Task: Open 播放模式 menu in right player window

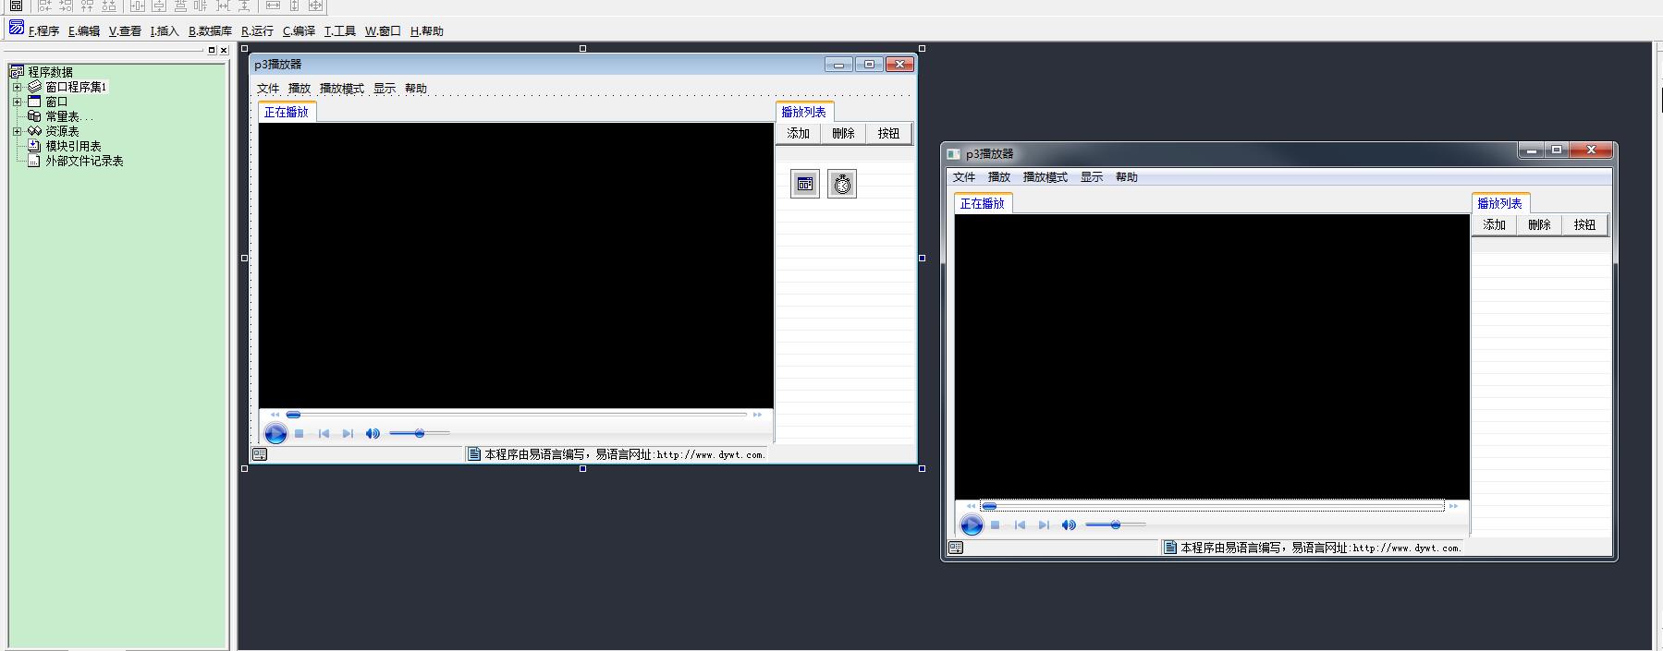Action: pyautogui.click(x=1045, y=177)
